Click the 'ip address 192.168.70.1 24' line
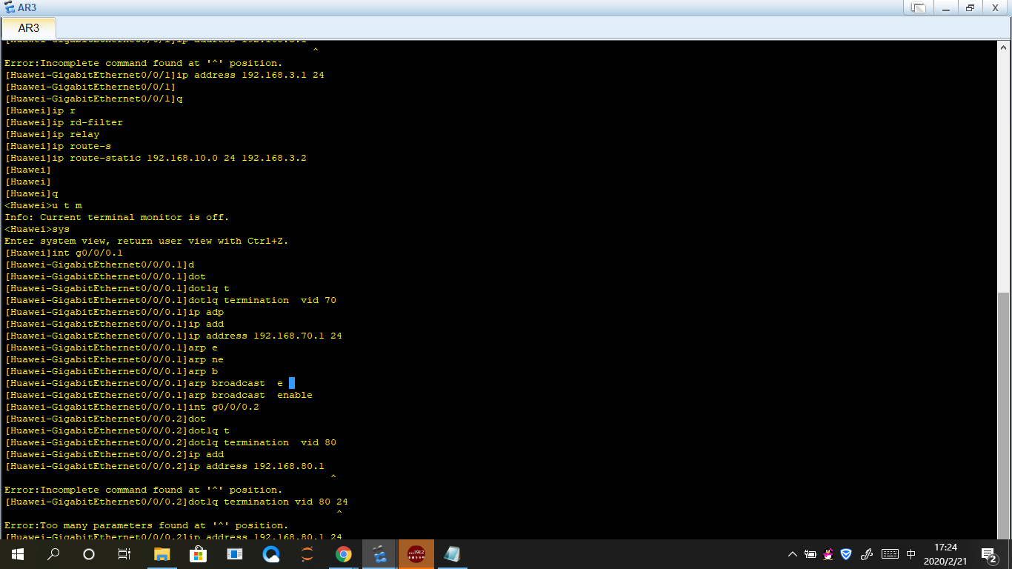The image size is (1012, 569). pos(173,336)
